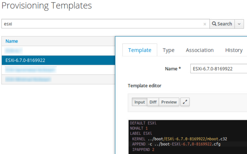Expand the template editor to fullscreen
247x154 pixels.
click(185, 102)
